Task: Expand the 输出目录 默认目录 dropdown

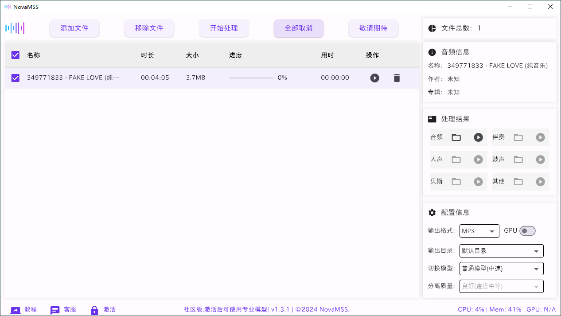Action: (x=501, y=250)
